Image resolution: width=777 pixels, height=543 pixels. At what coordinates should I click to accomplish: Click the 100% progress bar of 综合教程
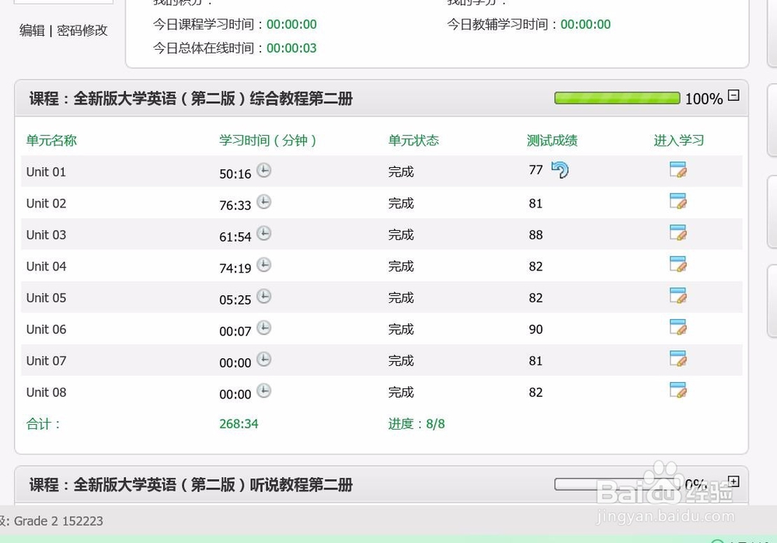pyautogui.click(x=617, y=98)
